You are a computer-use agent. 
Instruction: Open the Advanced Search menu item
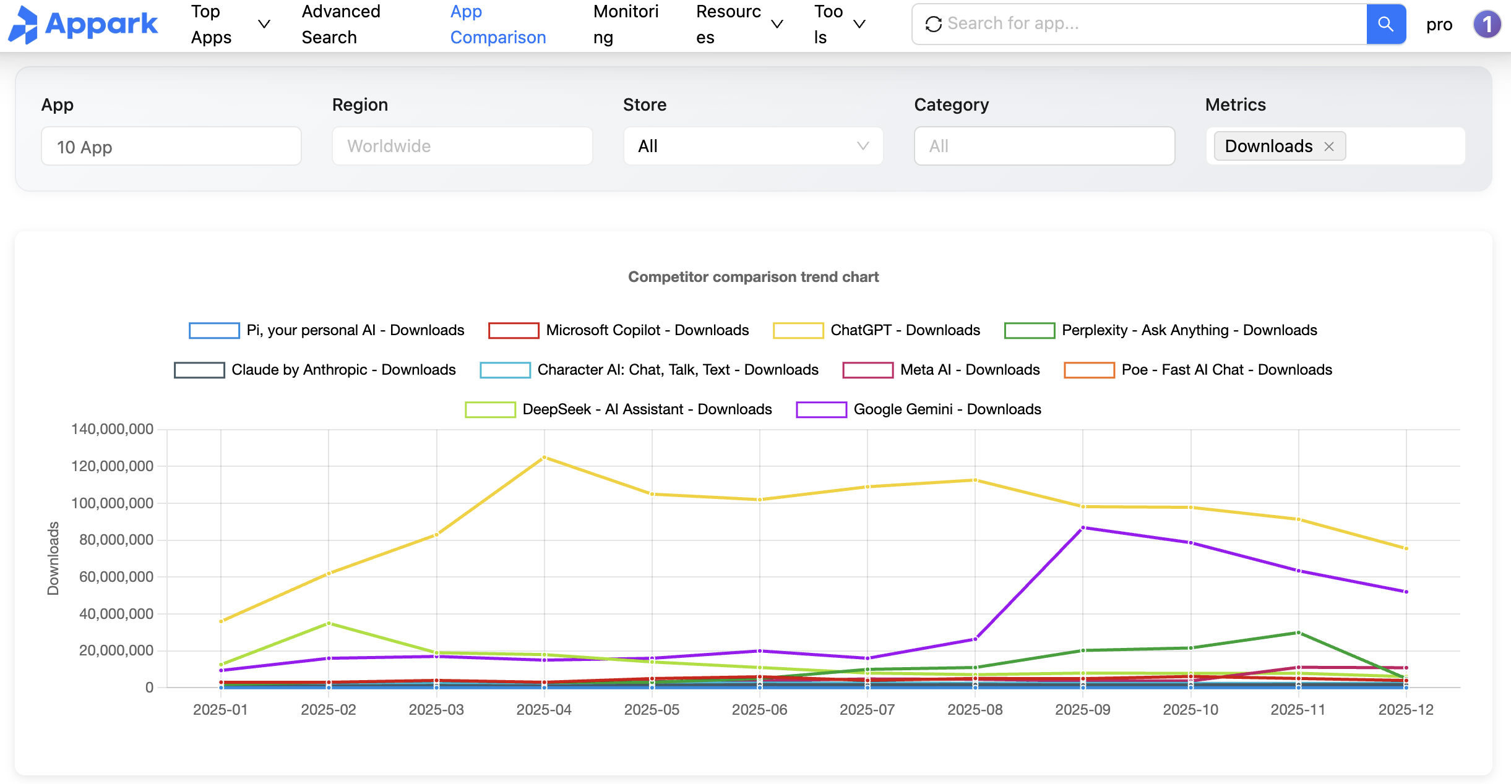pos(341,24)
